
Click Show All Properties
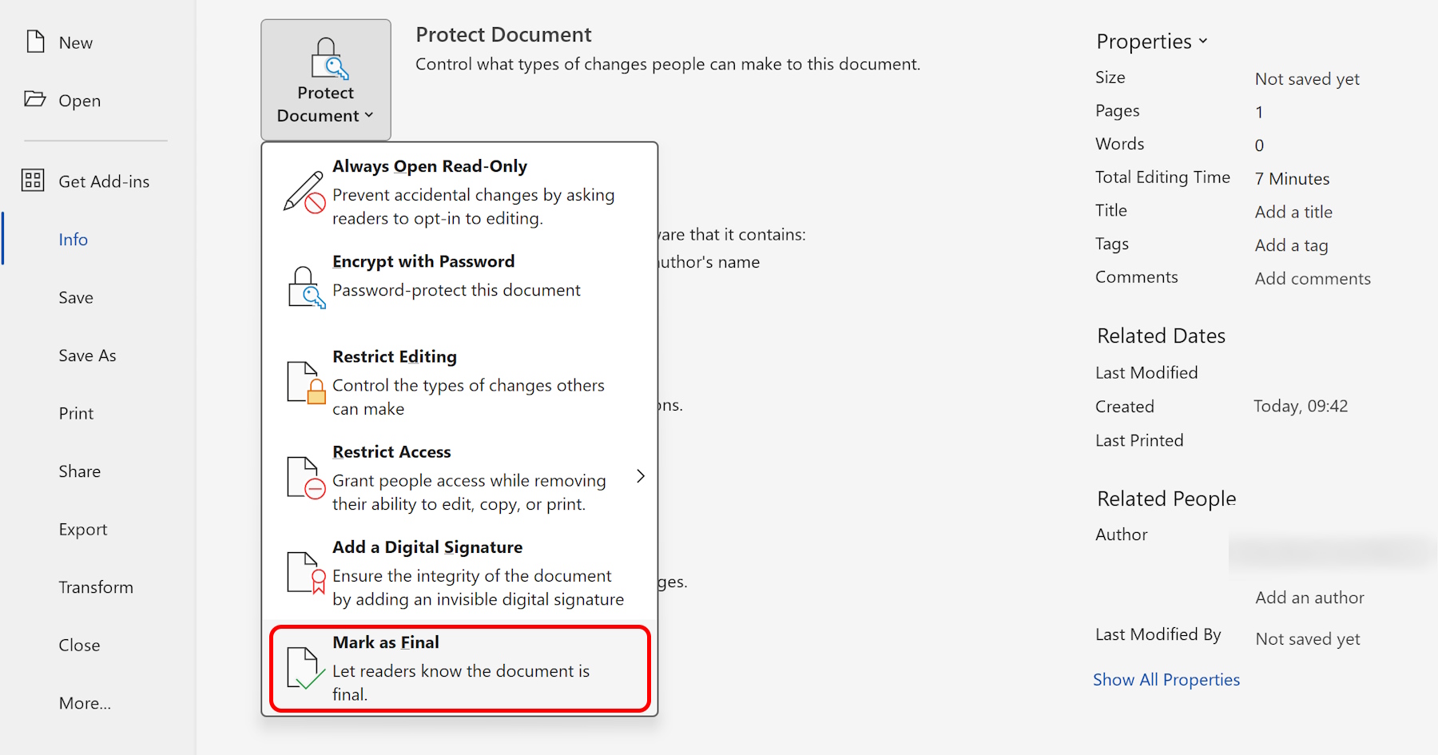pyautogui.click(x=1166, y=679)
